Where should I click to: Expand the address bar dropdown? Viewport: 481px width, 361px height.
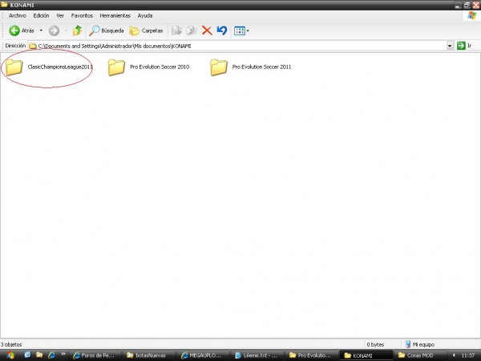coord(450,46)
